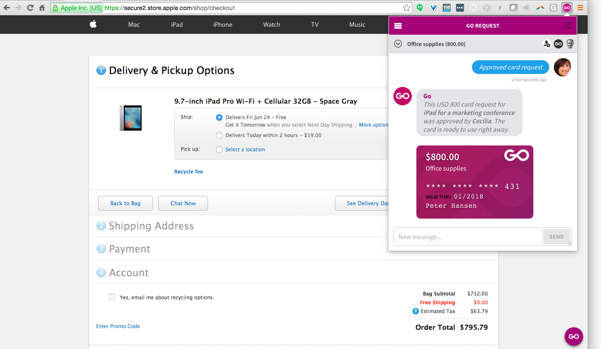The width and height of the screenshot is (601, 349).
Task: Select 'Delivers Today within 2 hours' option
Action: [x=219, y=135]
